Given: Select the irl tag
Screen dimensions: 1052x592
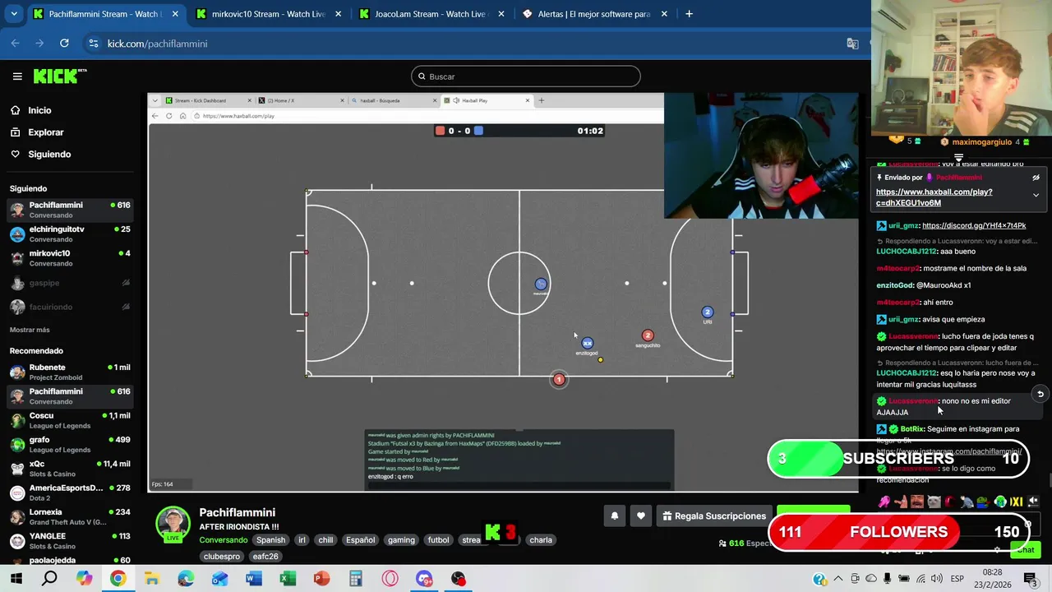Looking at the screenshot, I should [x=302, y=540].
